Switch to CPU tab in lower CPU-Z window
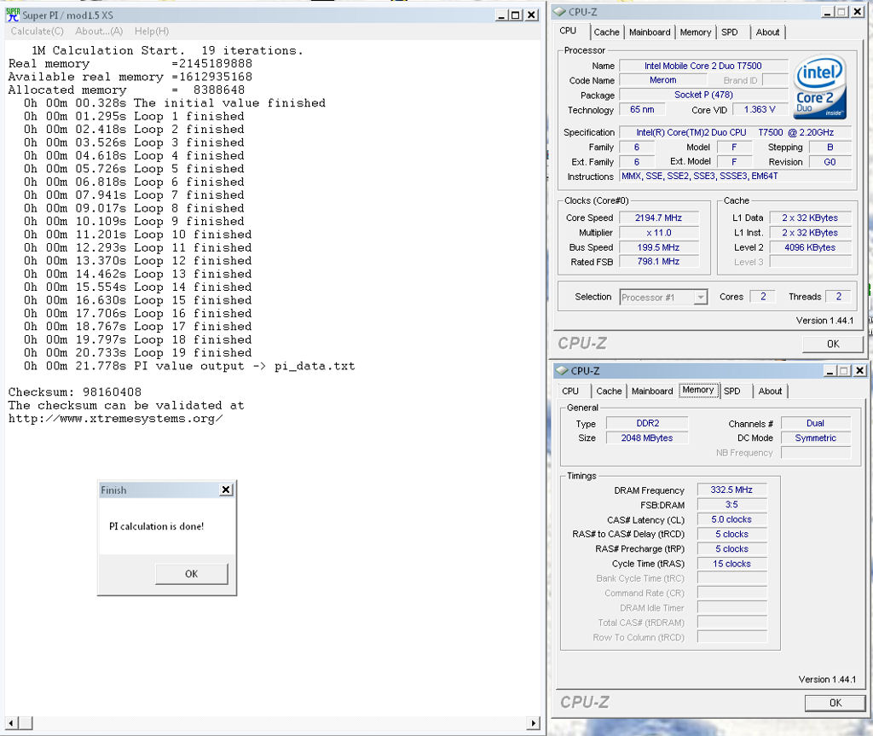 coord(570,391)
